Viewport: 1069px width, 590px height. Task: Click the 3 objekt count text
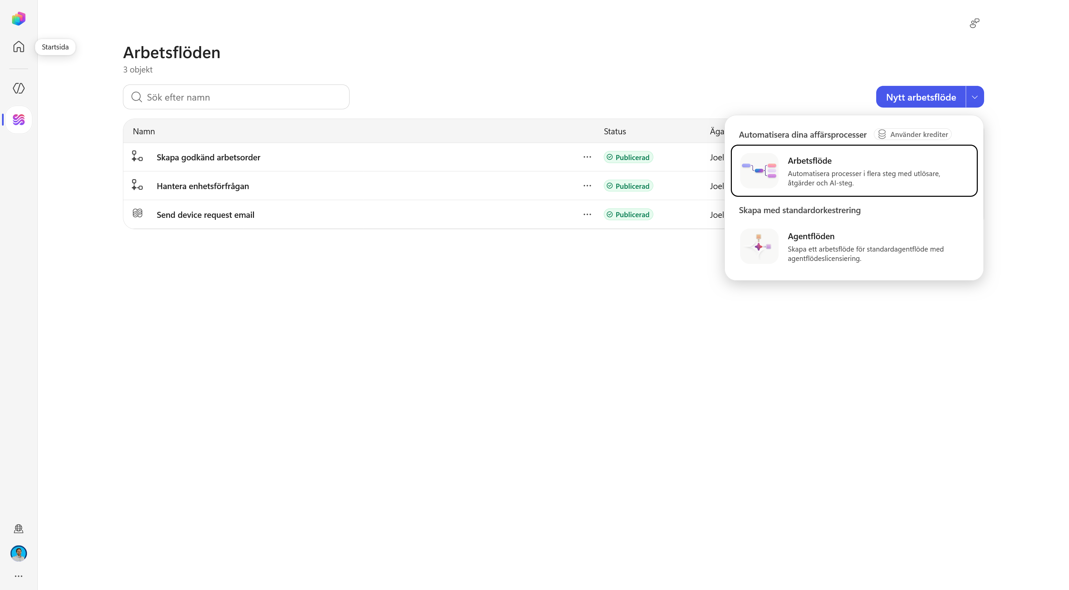(x=138, y=69)
